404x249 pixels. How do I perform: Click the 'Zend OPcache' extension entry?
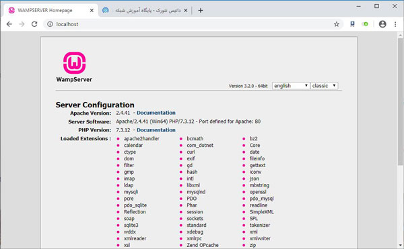click(x=203, y=245)
